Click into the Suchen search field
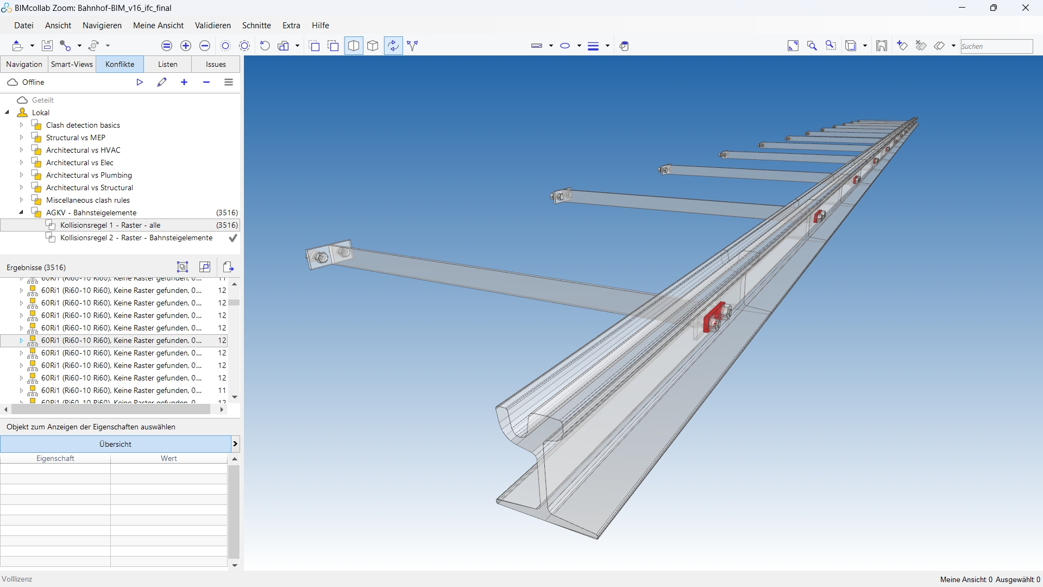 [x=996, y=46]
